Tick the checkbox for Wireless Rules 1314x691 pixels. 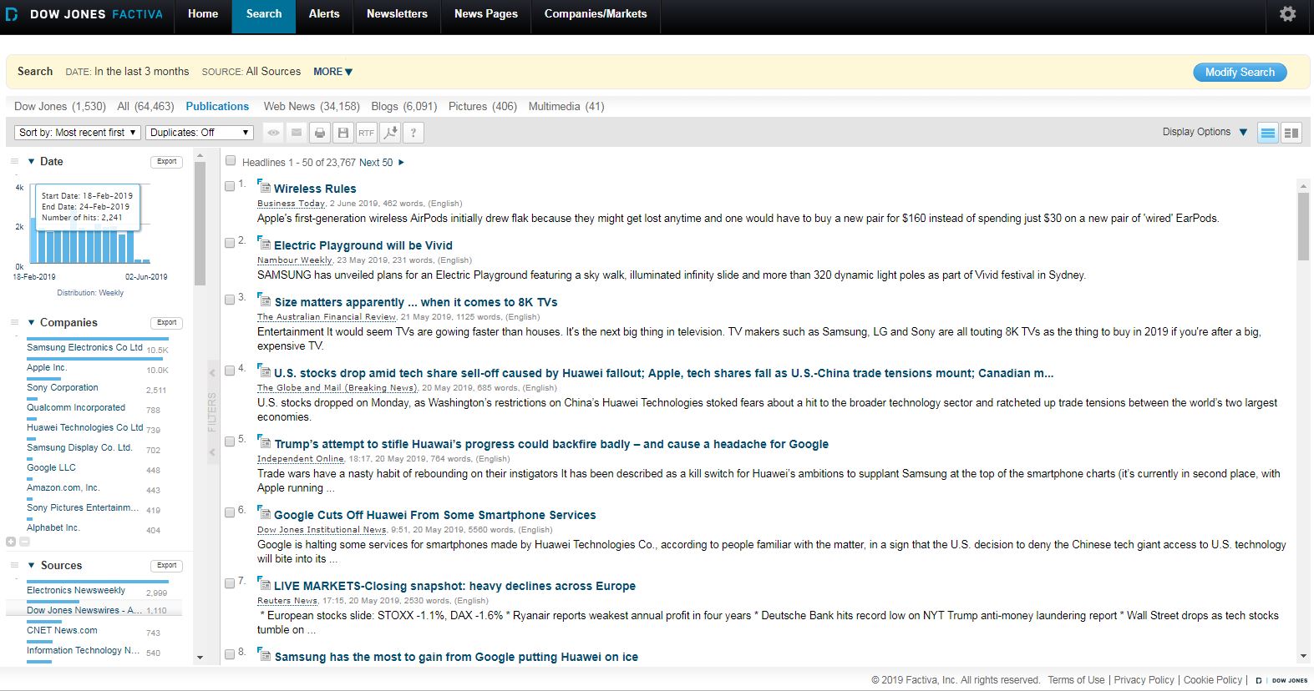230,186
